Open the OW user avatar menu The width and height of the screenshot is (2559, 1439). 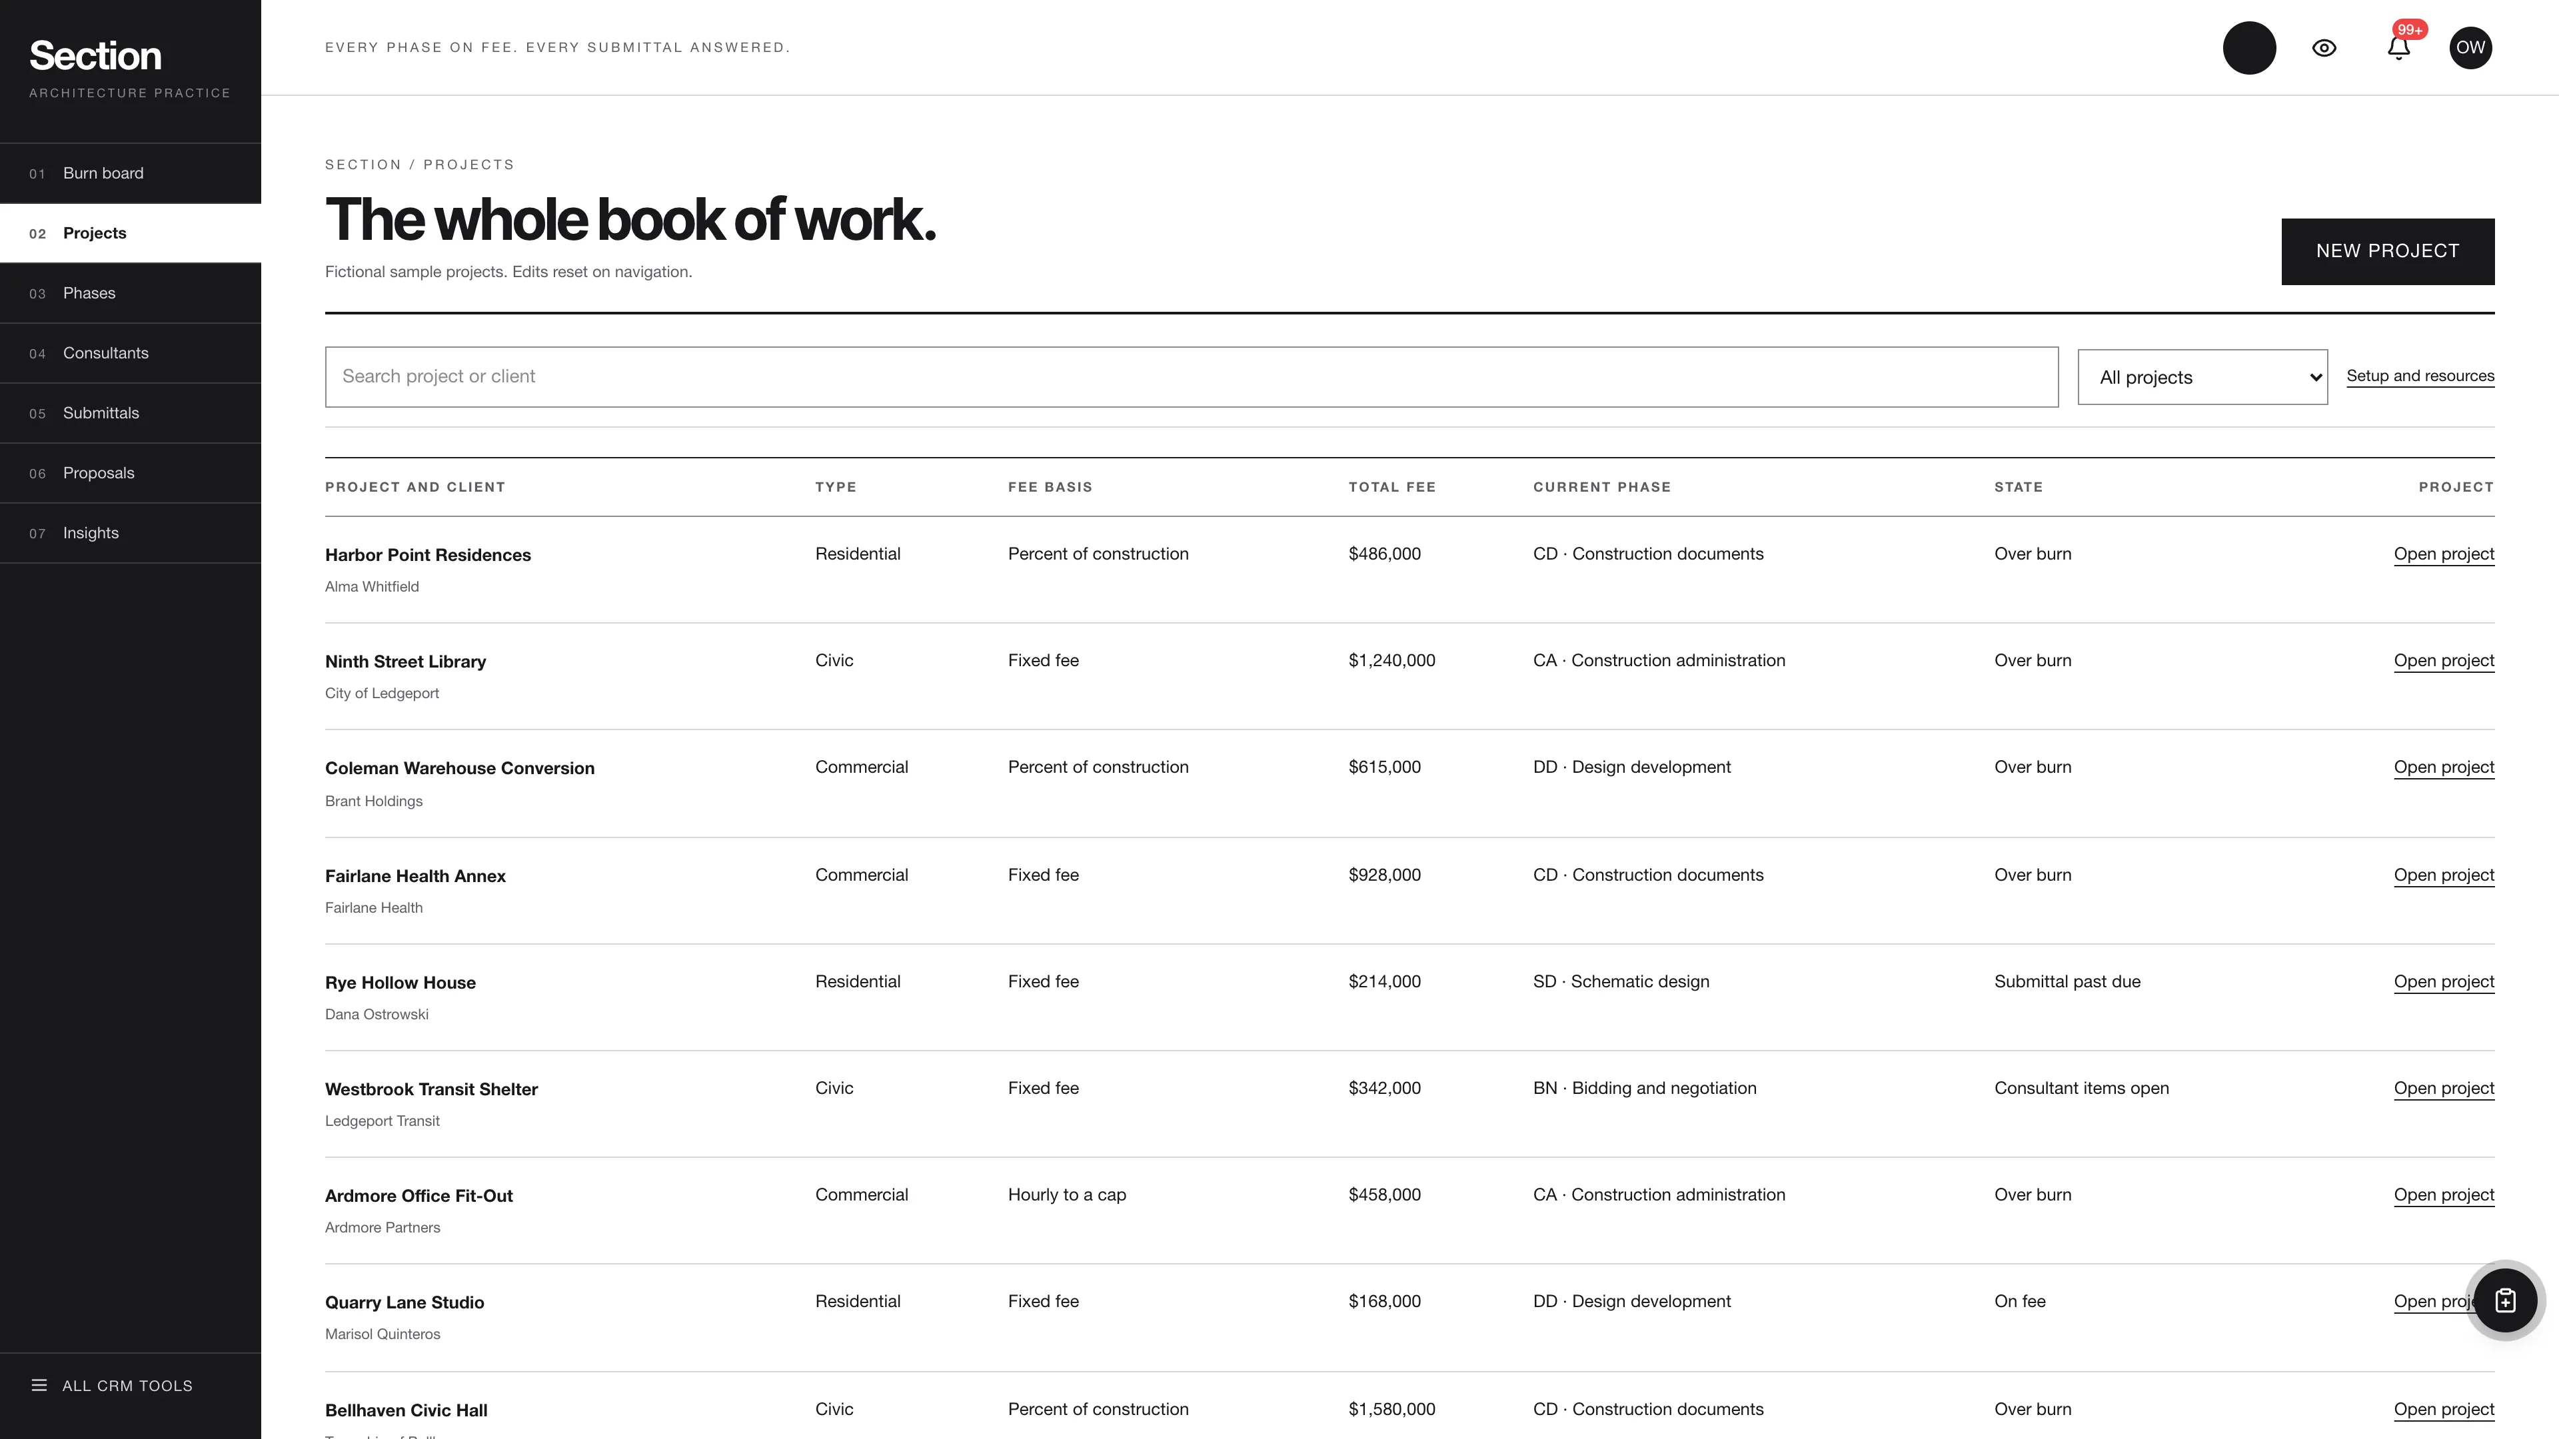point(2470,48)
